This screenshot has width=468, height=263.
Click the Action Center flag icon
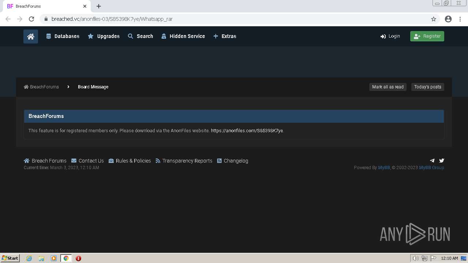click(433, 258)
